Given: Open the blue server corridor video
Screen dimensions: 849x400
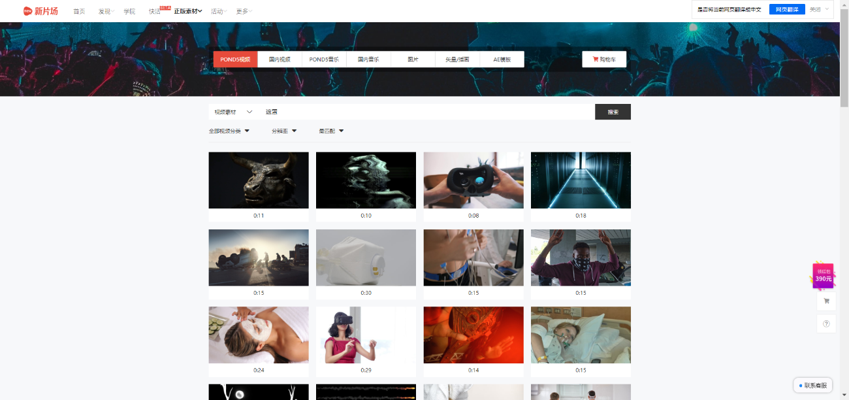Looking at the screenshot, I should coord(581,180).
